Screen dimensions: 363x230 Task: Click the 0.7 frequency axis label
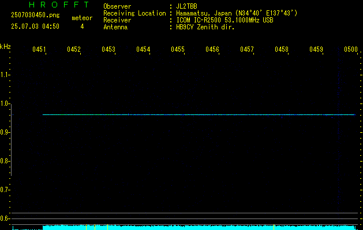tap(5, 190)
